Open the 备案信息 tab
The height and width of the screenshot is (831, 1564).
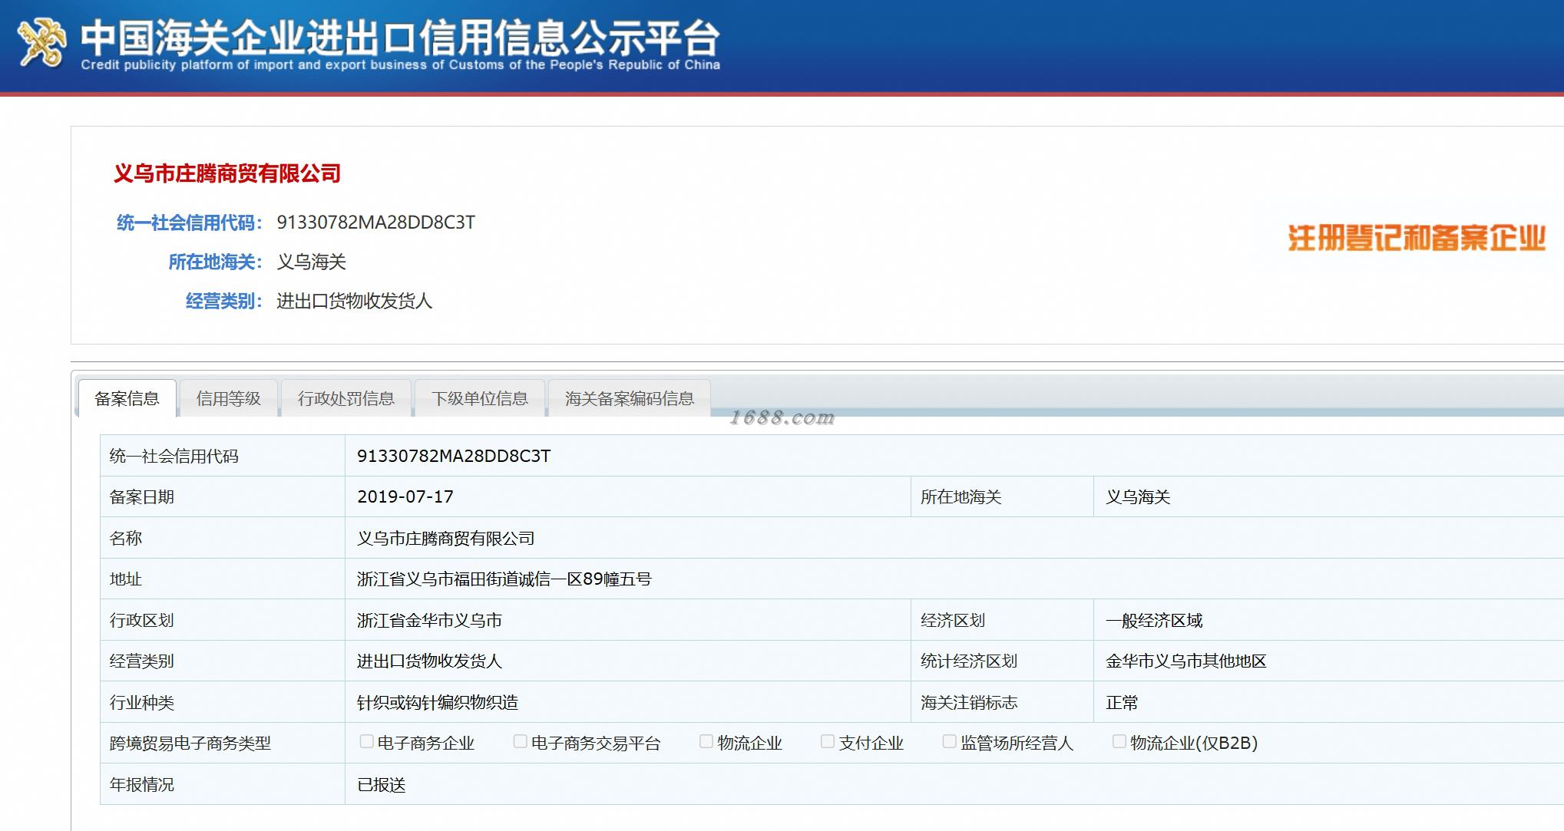pos(127,398)
